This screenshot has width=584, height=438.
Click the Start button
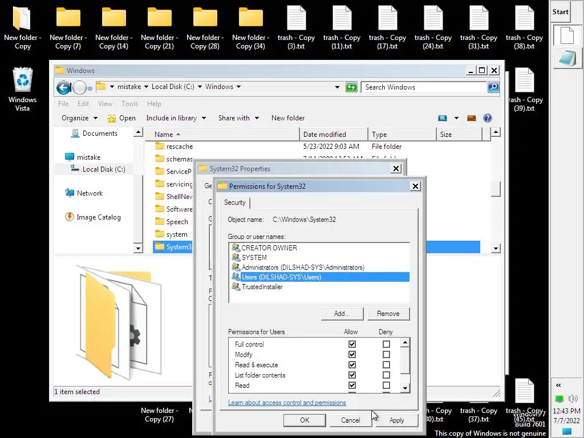click(x=561, y=12)
